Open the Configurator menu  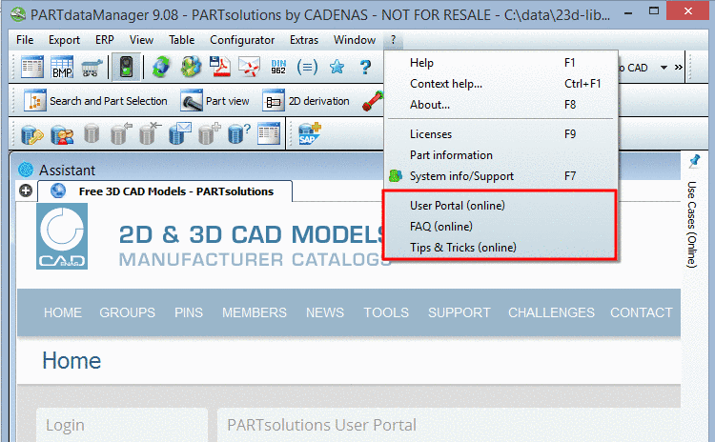(242, 40)
